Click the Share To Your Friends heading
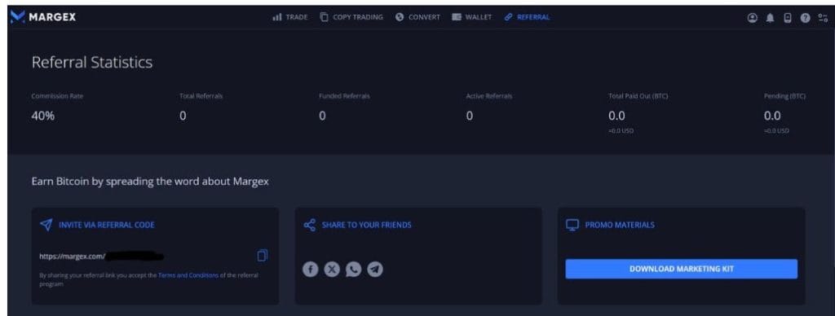Screen dimensions: 835x316 [366, 225]
